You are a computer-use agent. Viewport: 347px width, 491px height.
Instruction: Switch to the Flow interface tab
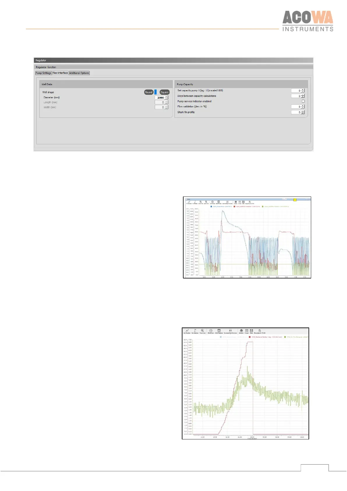pyautogui.click(x=60, y=73)
